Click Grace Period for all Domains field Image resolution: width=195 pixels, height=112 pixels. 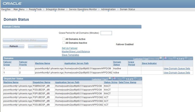pyautogui.click(x=106, y=33)
